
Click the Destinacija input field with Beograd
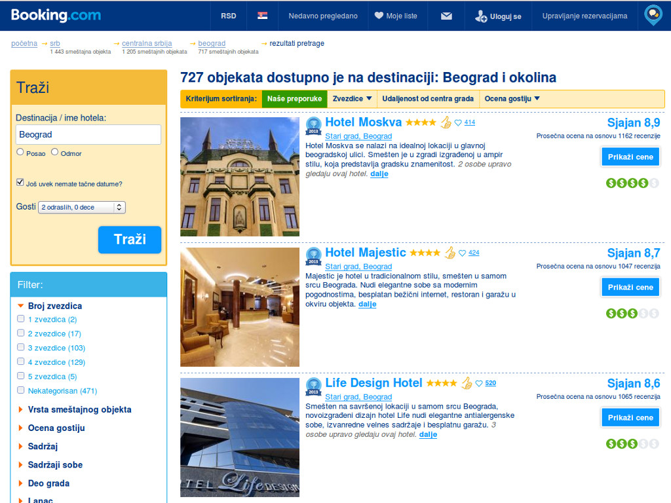[x=88, y=135]
